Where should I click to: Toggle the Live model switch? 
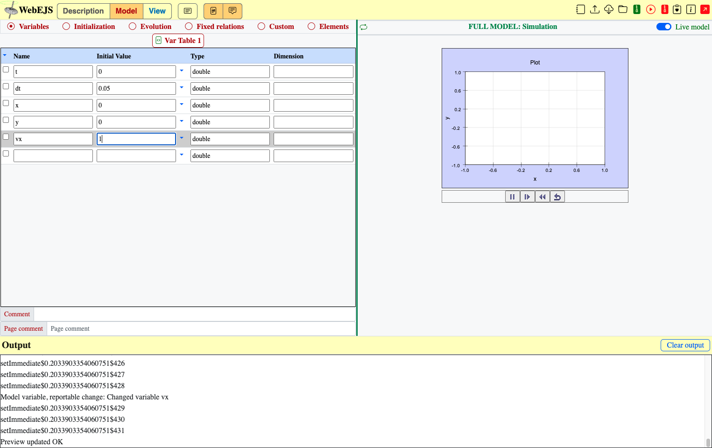click(x=663, y=27)
